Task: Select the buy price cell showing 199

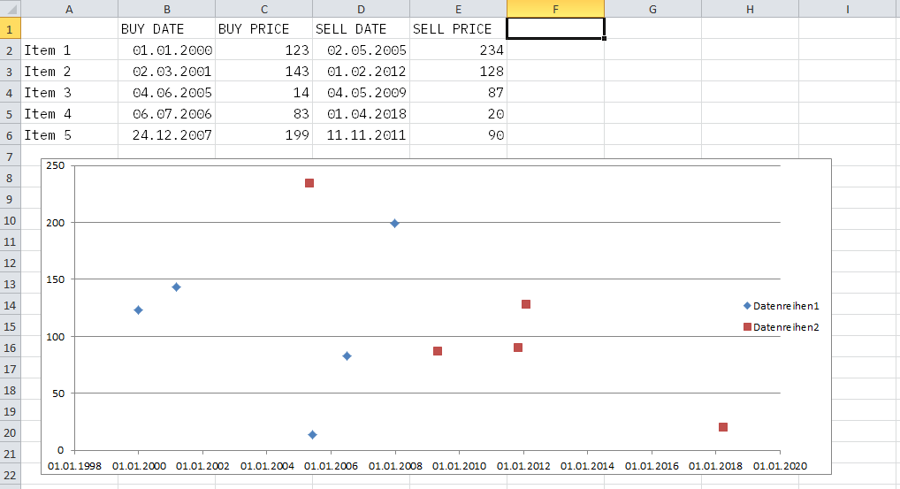Action: pos(263,135)
